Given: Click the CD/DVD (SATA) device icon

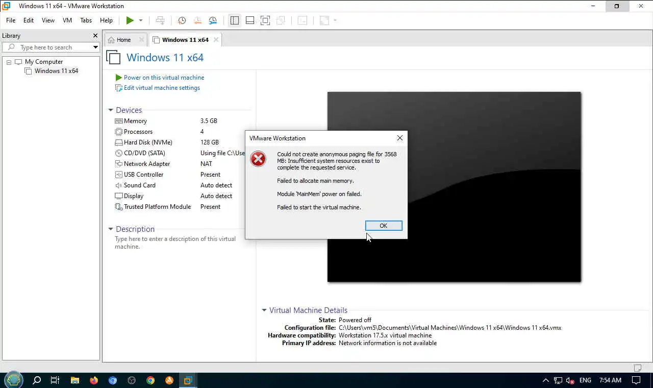Looking at the screenshot, I should pos(119,153).
